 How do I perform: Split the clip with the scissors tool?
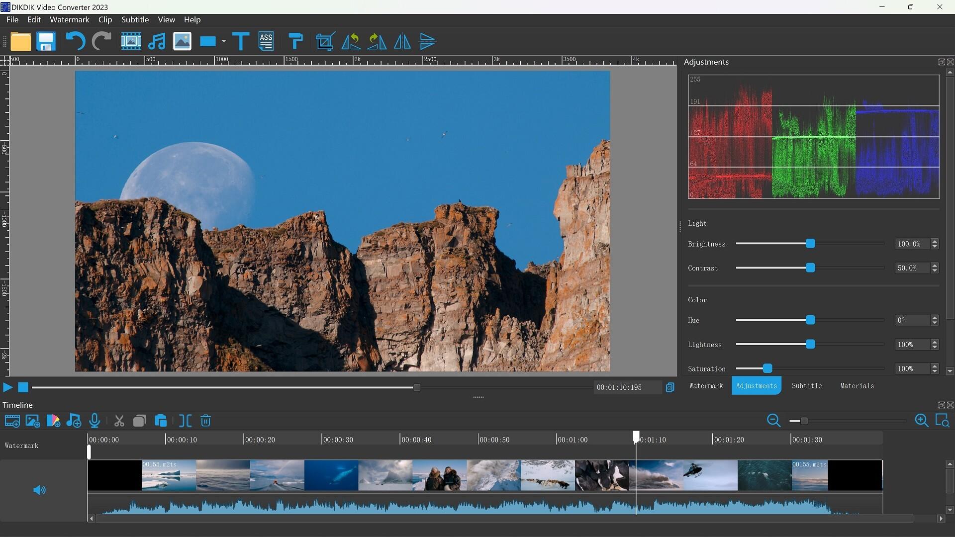(x=118, y=421)
